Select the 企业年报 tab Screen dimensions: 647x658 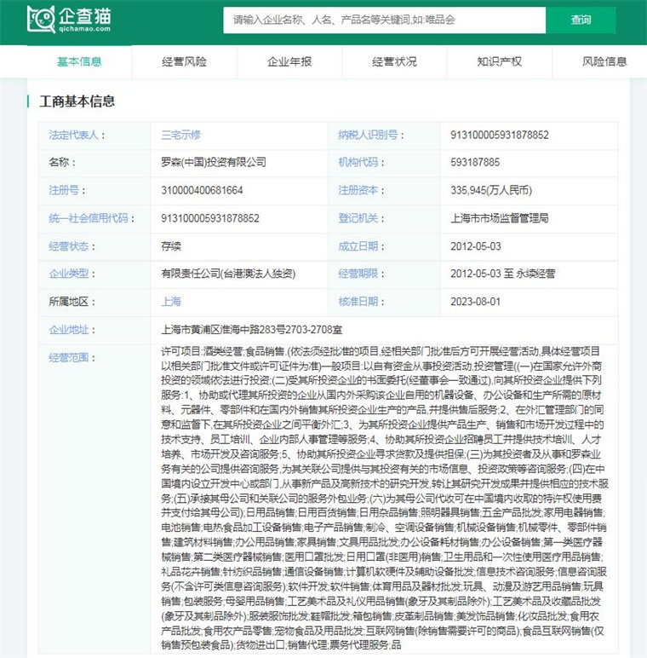[x=289, y=61]
